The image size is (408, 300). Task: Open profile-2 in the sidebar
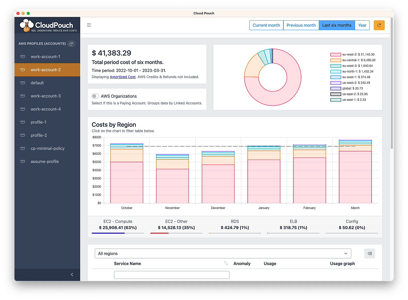(x=47, y=135)
